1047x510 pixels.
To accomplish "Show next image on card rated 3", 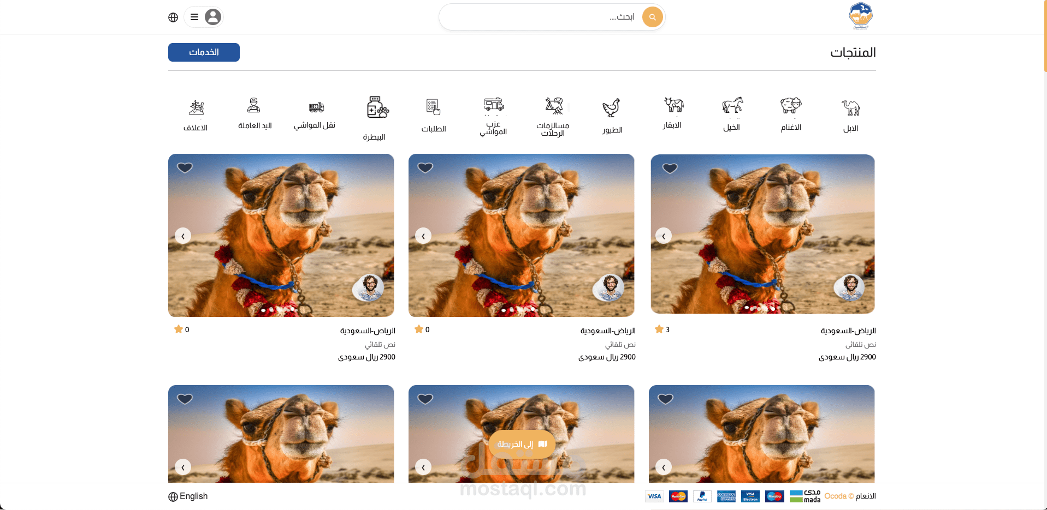I will [x=664, y=236].
